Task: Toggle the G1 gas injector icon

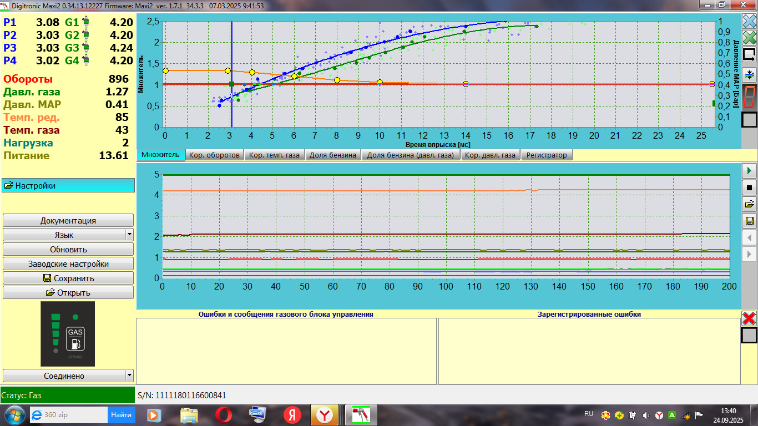Action: click(x=86, y=23)
